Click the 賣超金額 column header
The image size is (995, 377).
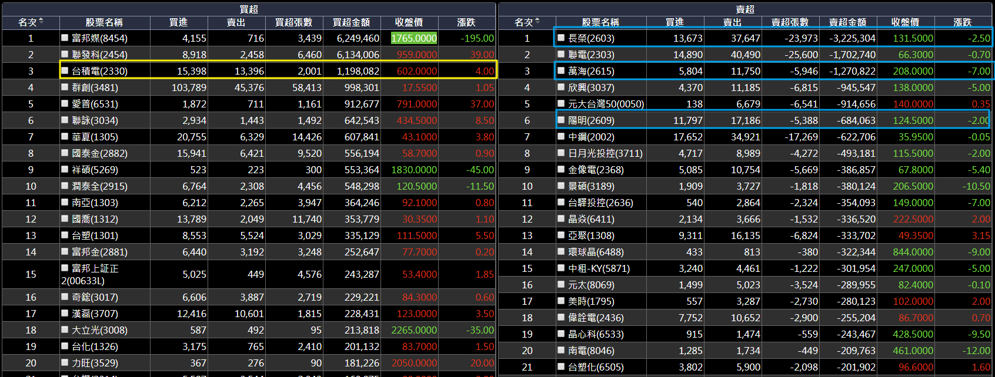point(847,22)
